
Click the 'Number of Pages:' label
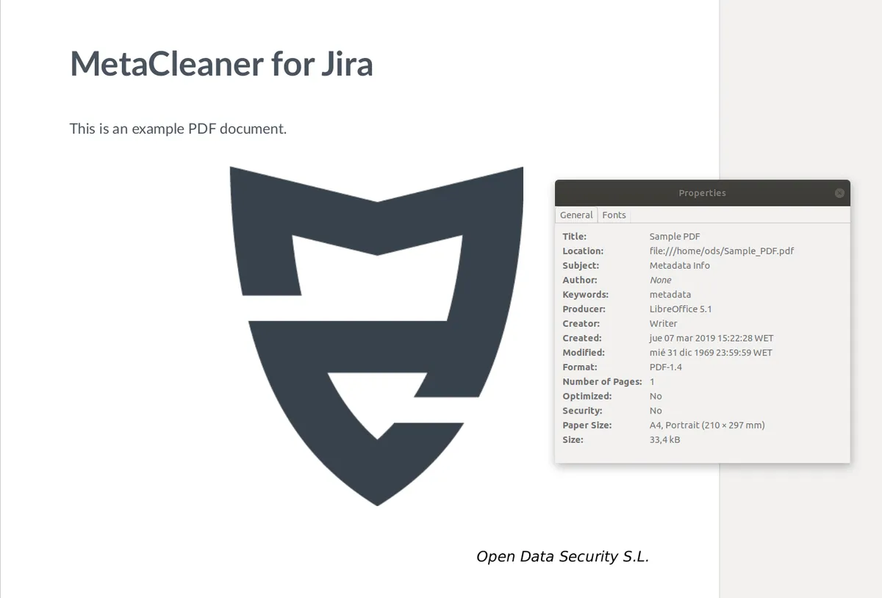click(603, 382)
